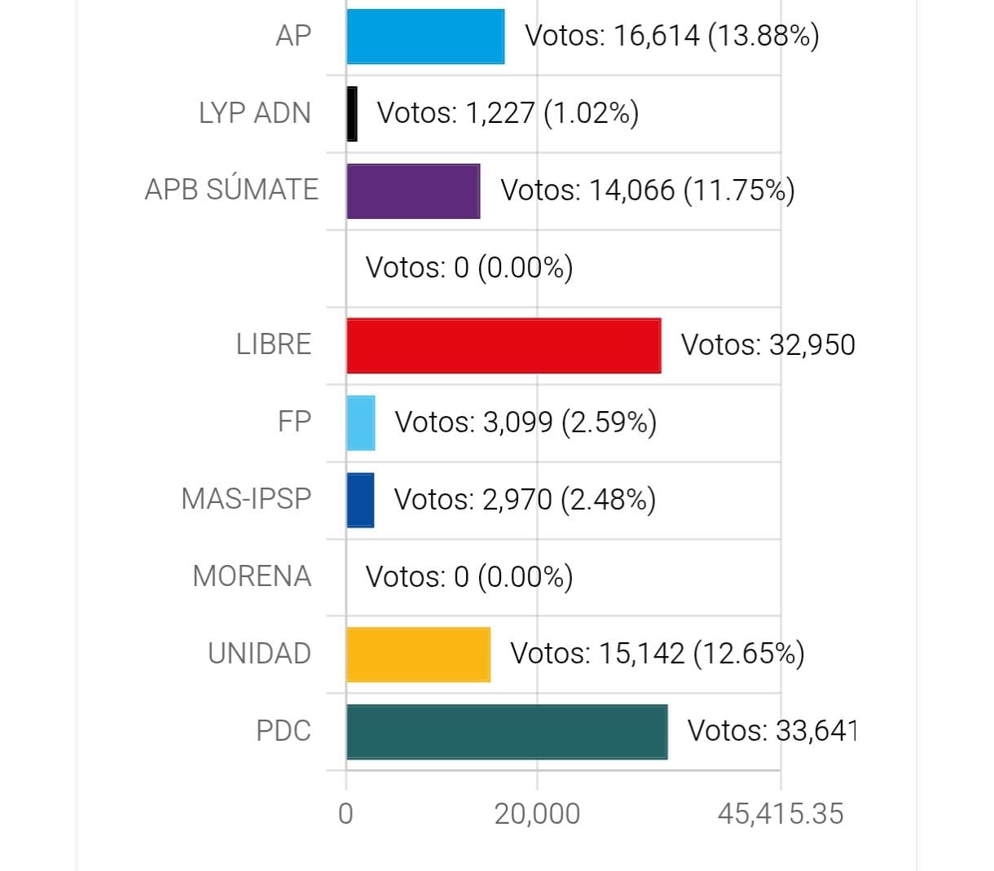The height and width of the screenshot is (871, 994).
Task: Click the MORENA party label
Action: pyautogui.click(x=252, y=576)
